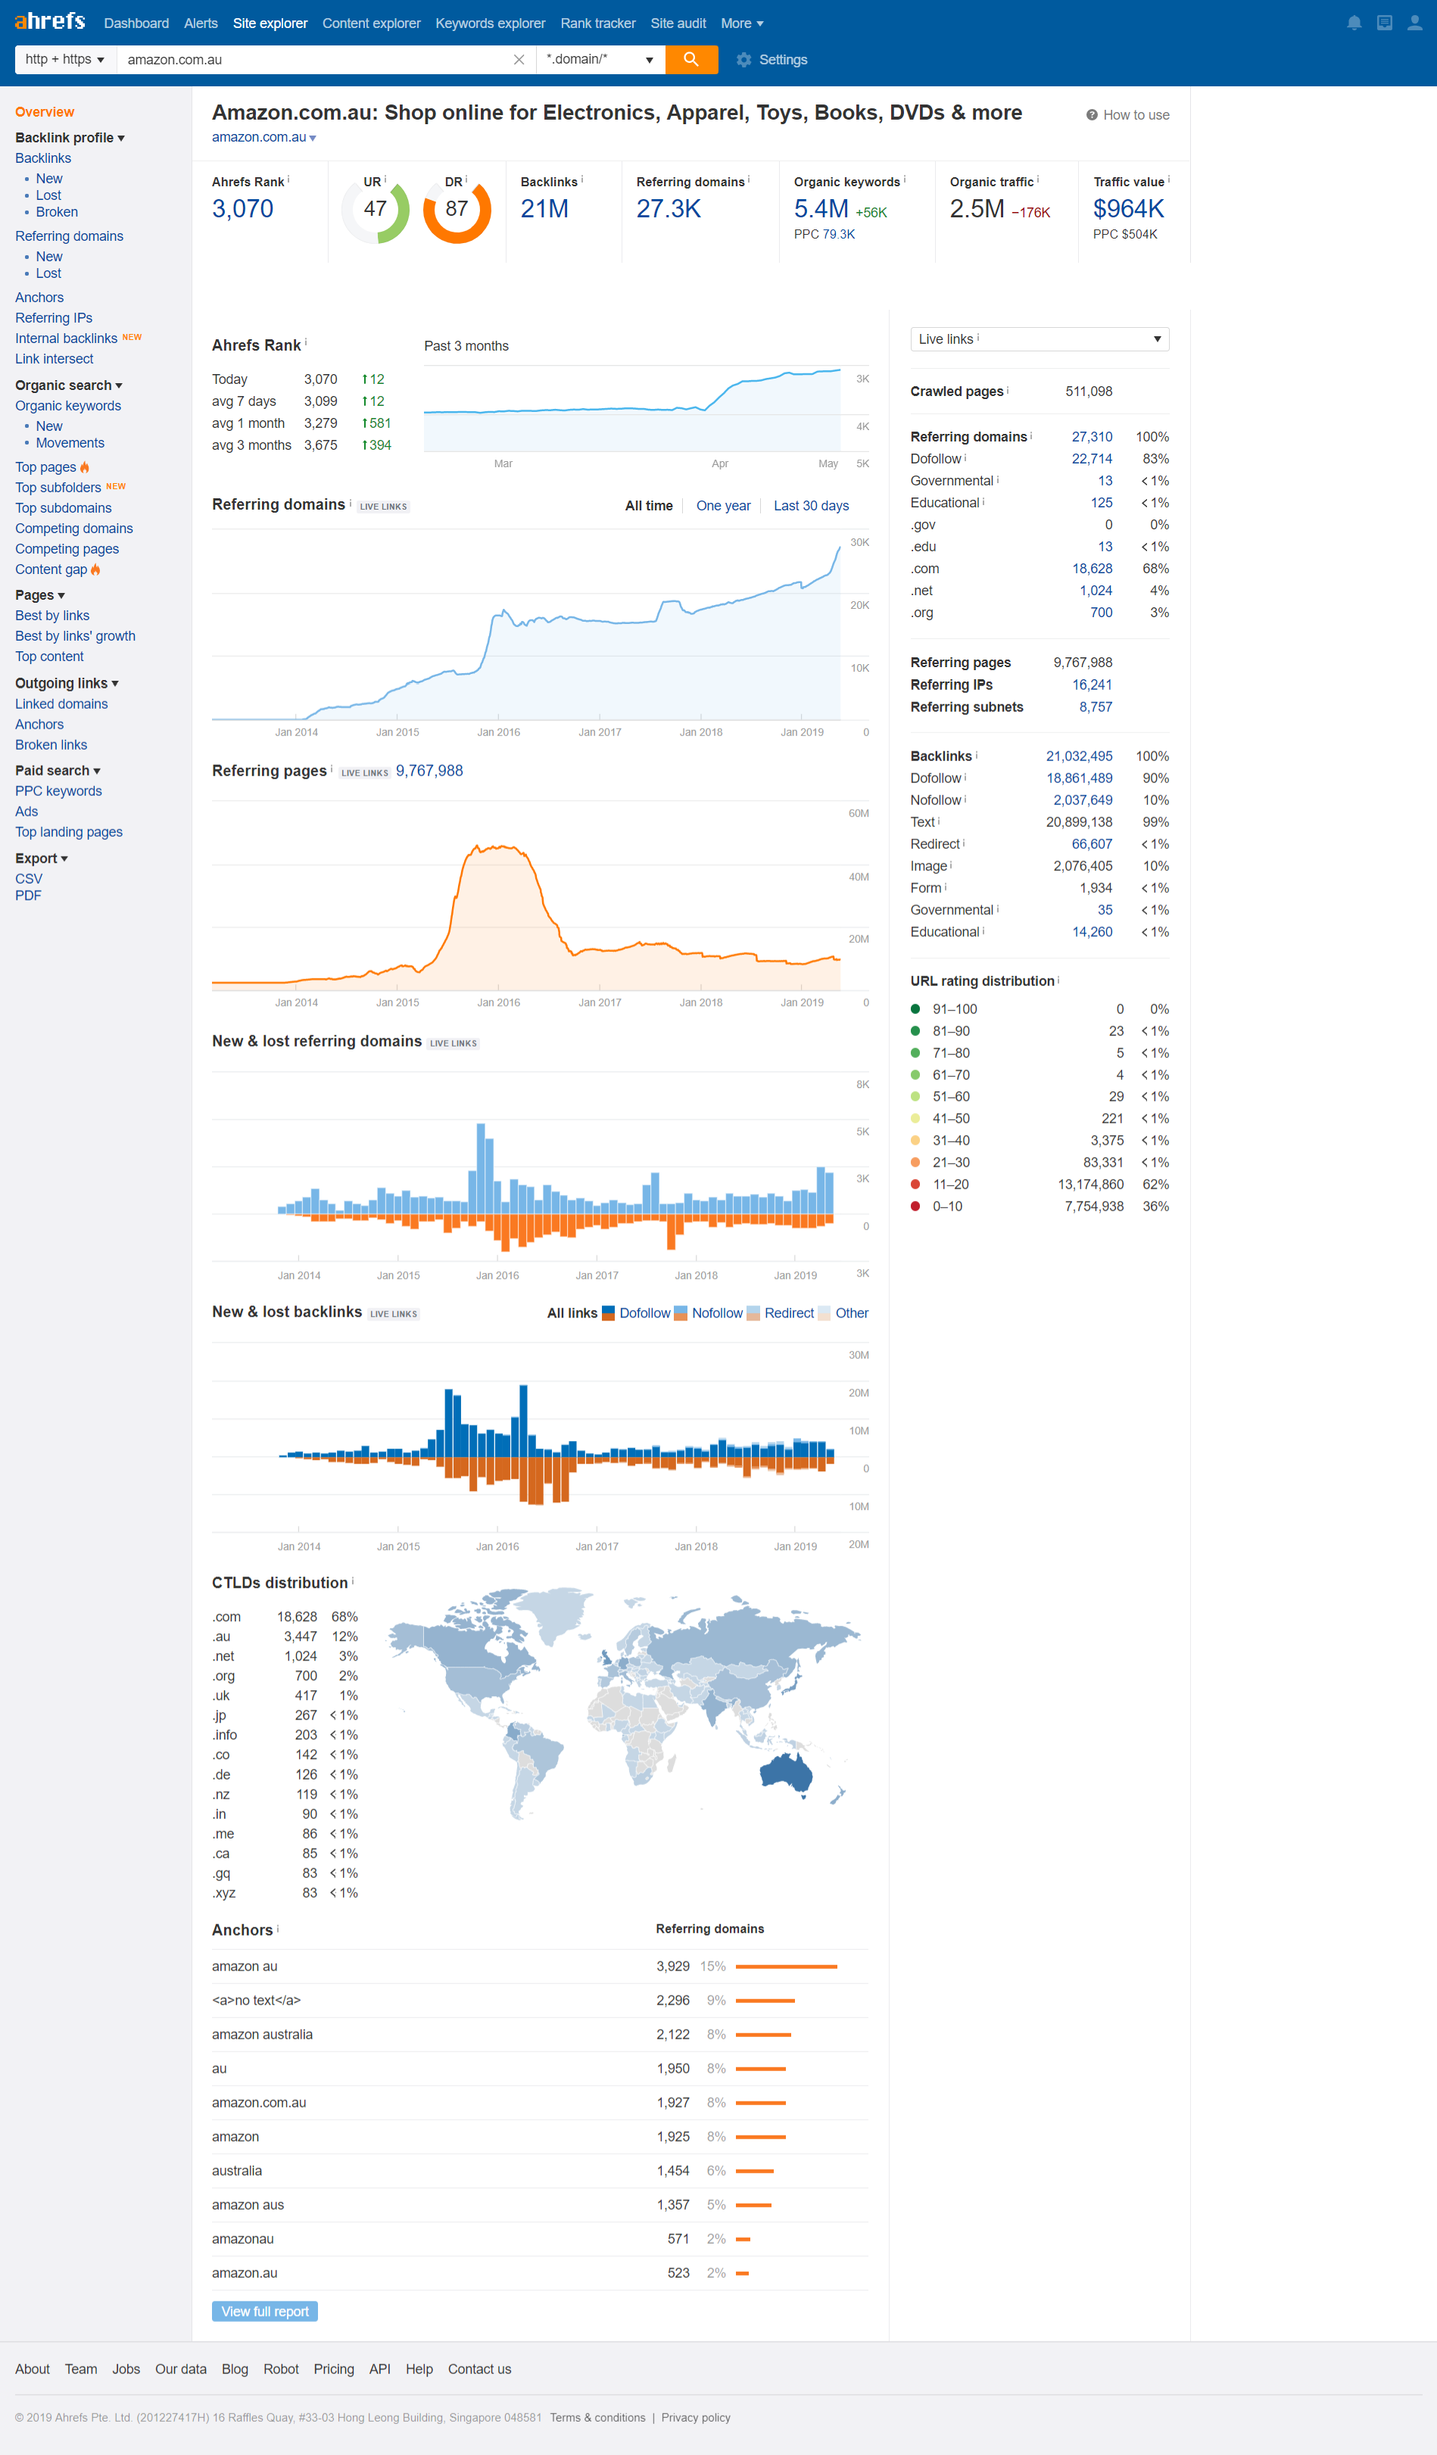The image size is (1437, 2455).
Task: Click the Settings gear icon
Action: (x=744, y=61)
